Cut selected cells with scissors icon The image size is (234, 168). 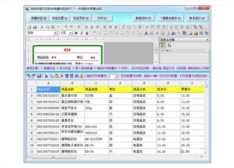[x=46, y=76]
